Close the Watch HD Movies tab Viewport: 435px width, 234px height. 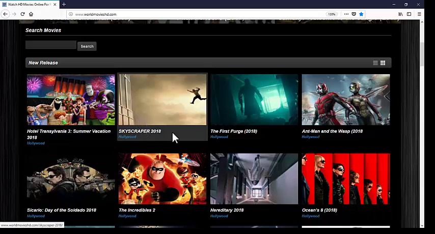click(55, 4)
